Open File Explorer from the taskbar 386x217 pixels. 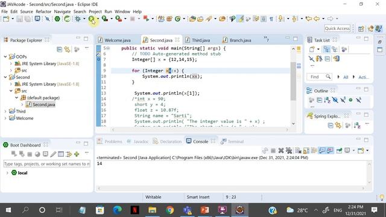[152, 210]
